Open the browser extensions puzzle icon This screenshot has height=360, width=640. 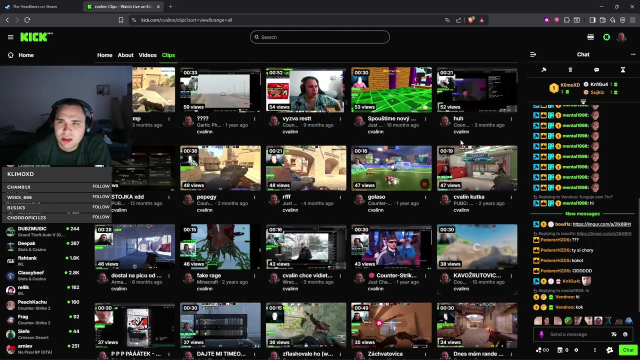(566, 20)
